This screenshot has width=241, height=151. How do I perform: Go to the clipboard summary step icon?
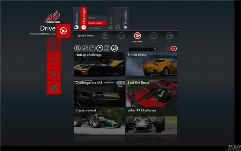pos(153,36)
